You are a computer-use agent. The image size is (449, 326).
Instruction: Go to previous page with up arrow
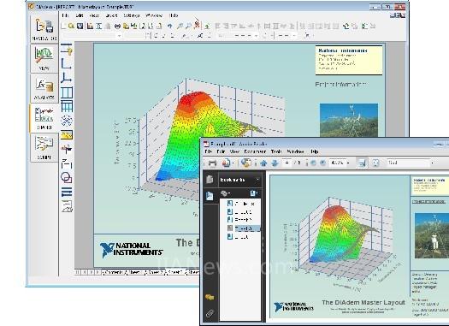tap(263, 163)
